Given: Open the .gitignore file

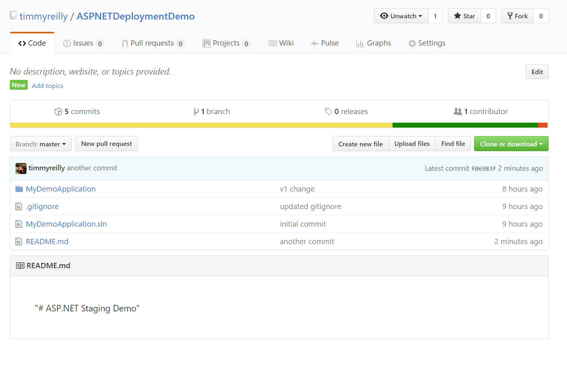Looking at the screenshot, I should tap(42, 207).
